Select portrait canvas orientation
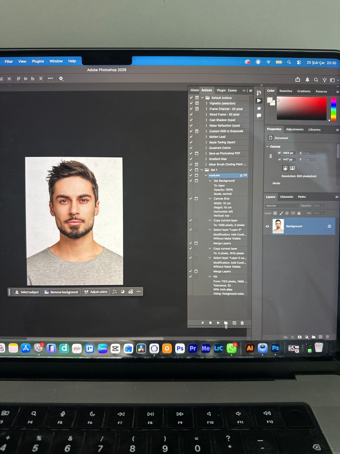 coord(285,168)
